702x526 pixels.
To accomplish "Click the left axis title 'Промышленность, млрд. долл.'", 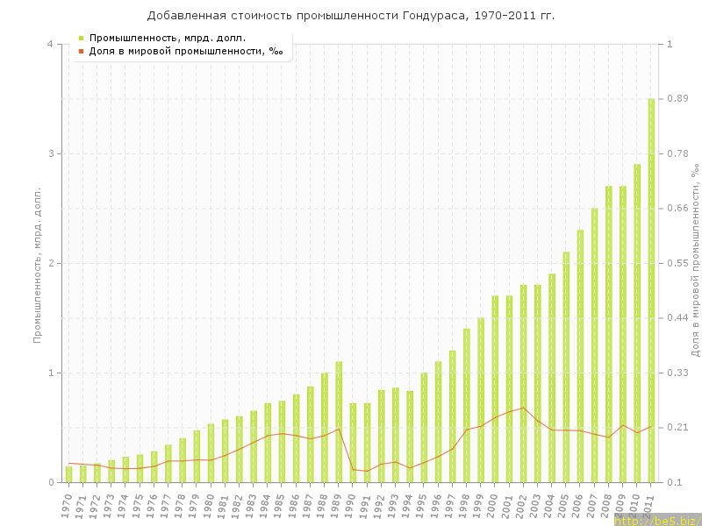I will coord(38,263).
